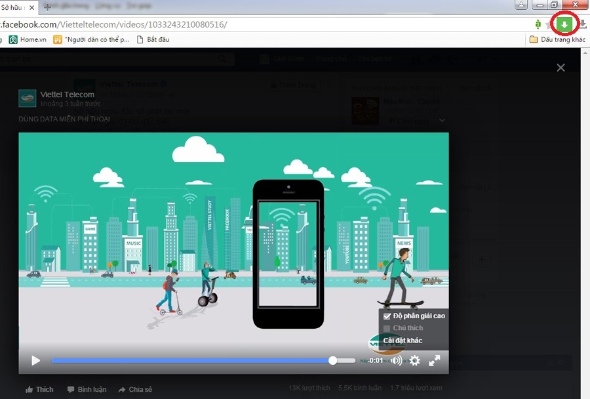Viewport: 590px width, 399px height.
Task: Click the Thích Trang button
Action: click(292, 85)
